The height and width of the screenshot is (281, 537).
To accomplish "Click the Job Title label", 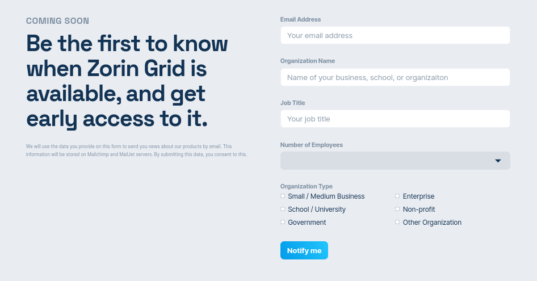I will pyautogui.click(x=293, y=103).
